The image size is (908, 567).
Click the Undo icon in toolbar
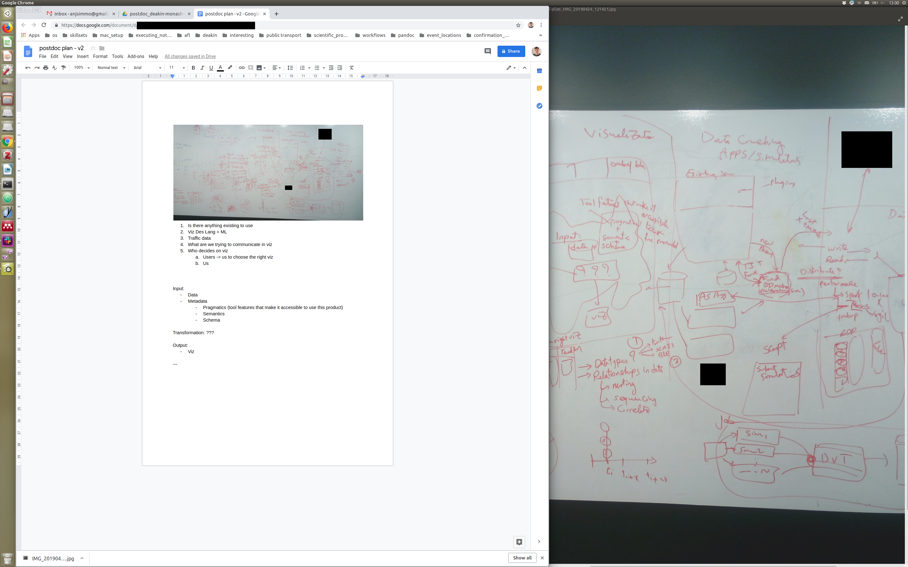28,67
